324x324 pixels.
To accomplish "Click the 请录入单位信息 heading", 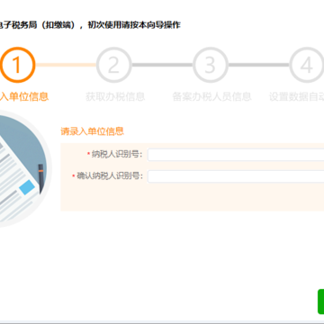I will (93, 131).
